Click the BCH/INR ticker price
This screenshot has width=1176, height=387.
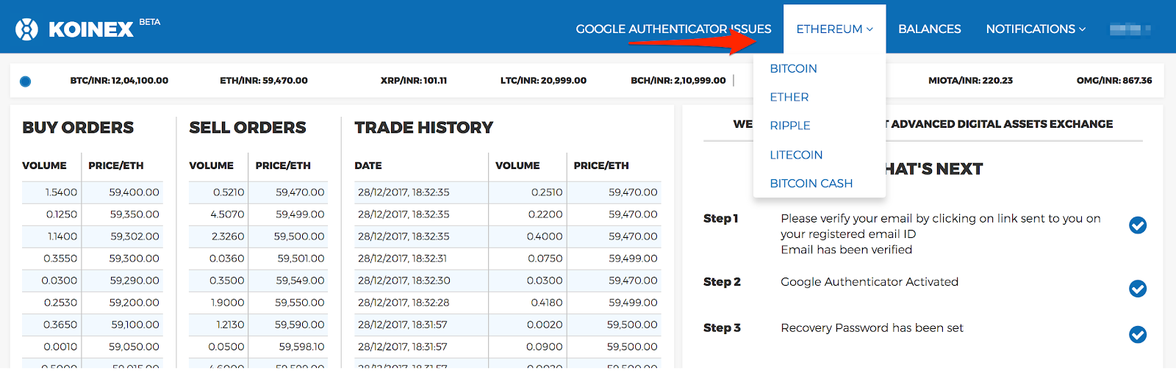[x=678, y=81]
